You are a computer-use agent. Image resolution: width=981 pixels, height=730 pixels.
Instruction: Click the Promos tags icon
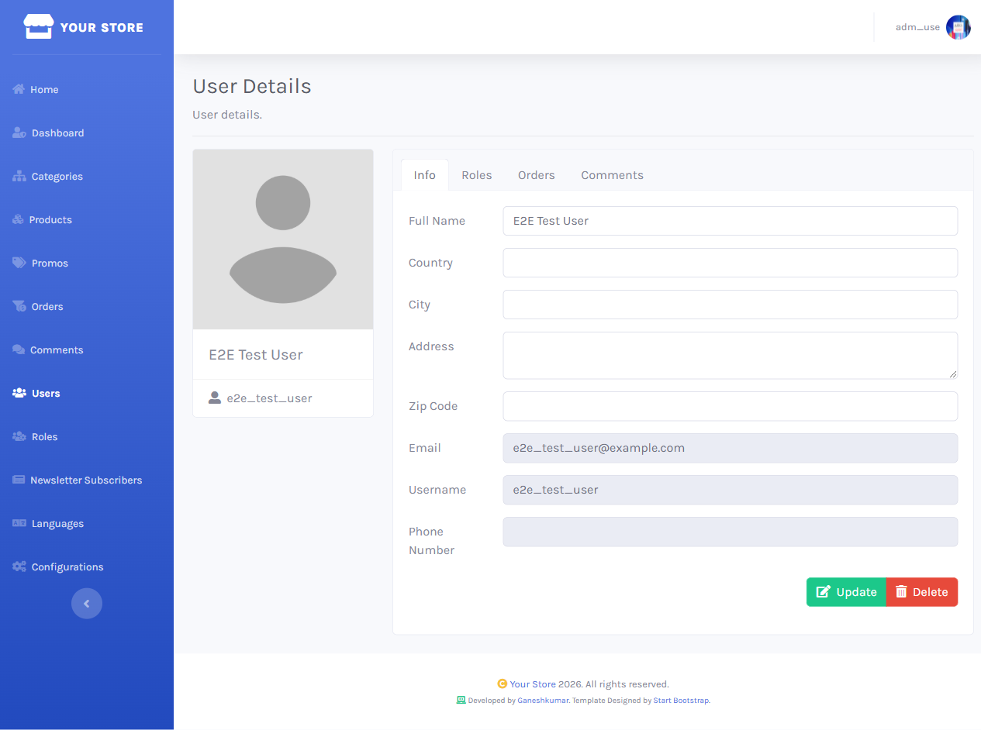[19, 263]
